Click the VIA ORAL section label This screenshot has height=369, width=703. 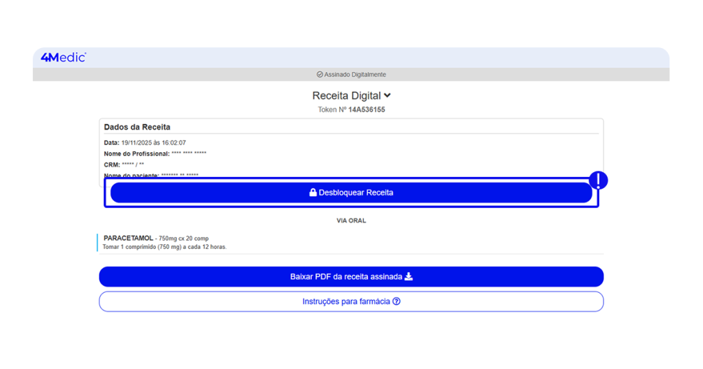tap(351, 221)
